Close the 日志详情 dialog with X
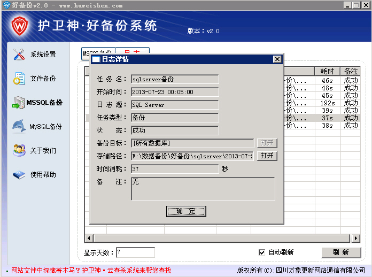Viewport: 372px width, 277px height. click(x=277, y=59)
